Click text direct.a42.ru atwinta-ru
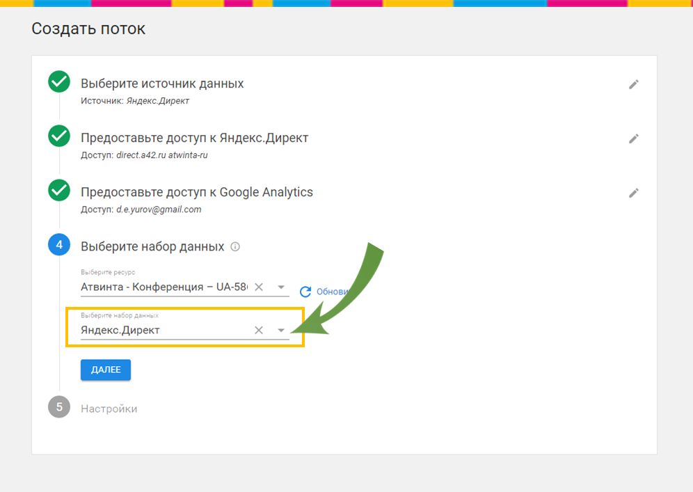The height and width of the screenshot is (492, 693). 161,155
